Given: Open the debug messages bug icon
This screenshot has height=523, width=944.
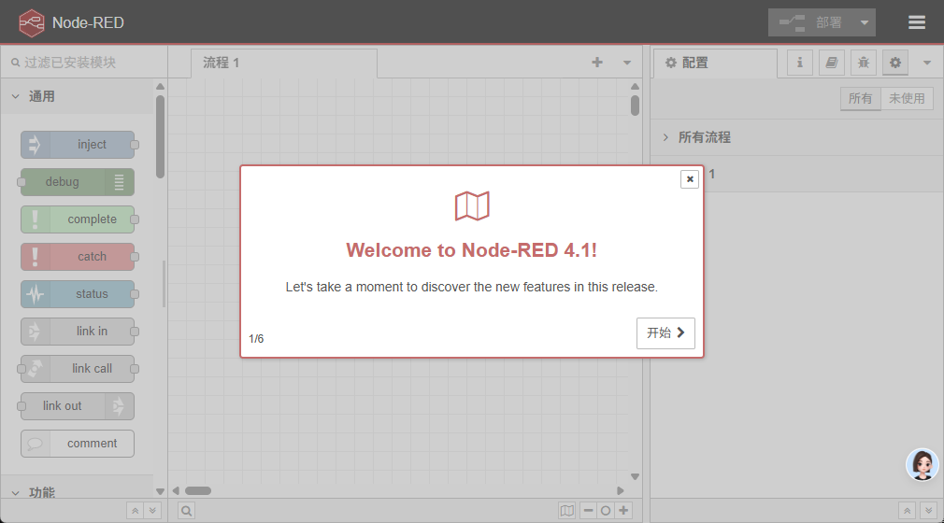Looking at the screenshot, I should (x=864, y=62).
